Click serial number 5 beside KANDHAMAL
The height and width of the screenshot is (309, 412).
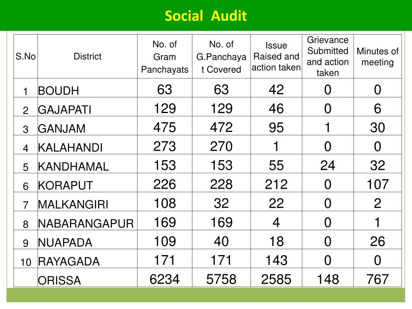(x=25, y=167)
